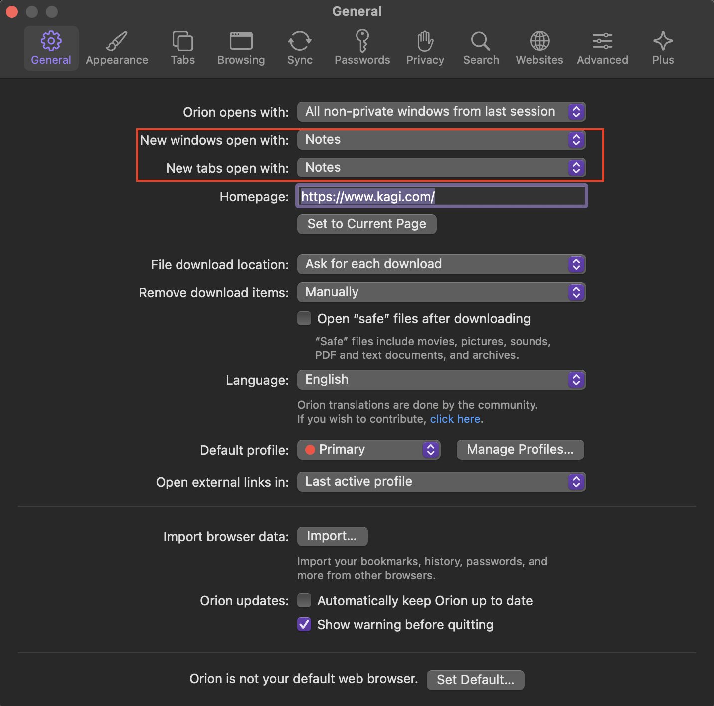Open the Tabs settings icon
The height and width of the screenshot is (706, 714).
click(182, 41)
